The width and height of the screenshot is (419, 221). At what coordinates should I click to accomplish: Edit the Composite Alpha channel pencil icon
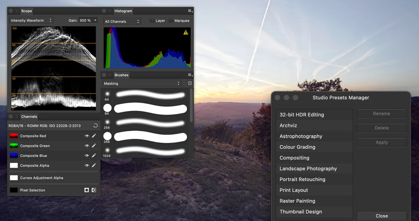click(94, 165)
